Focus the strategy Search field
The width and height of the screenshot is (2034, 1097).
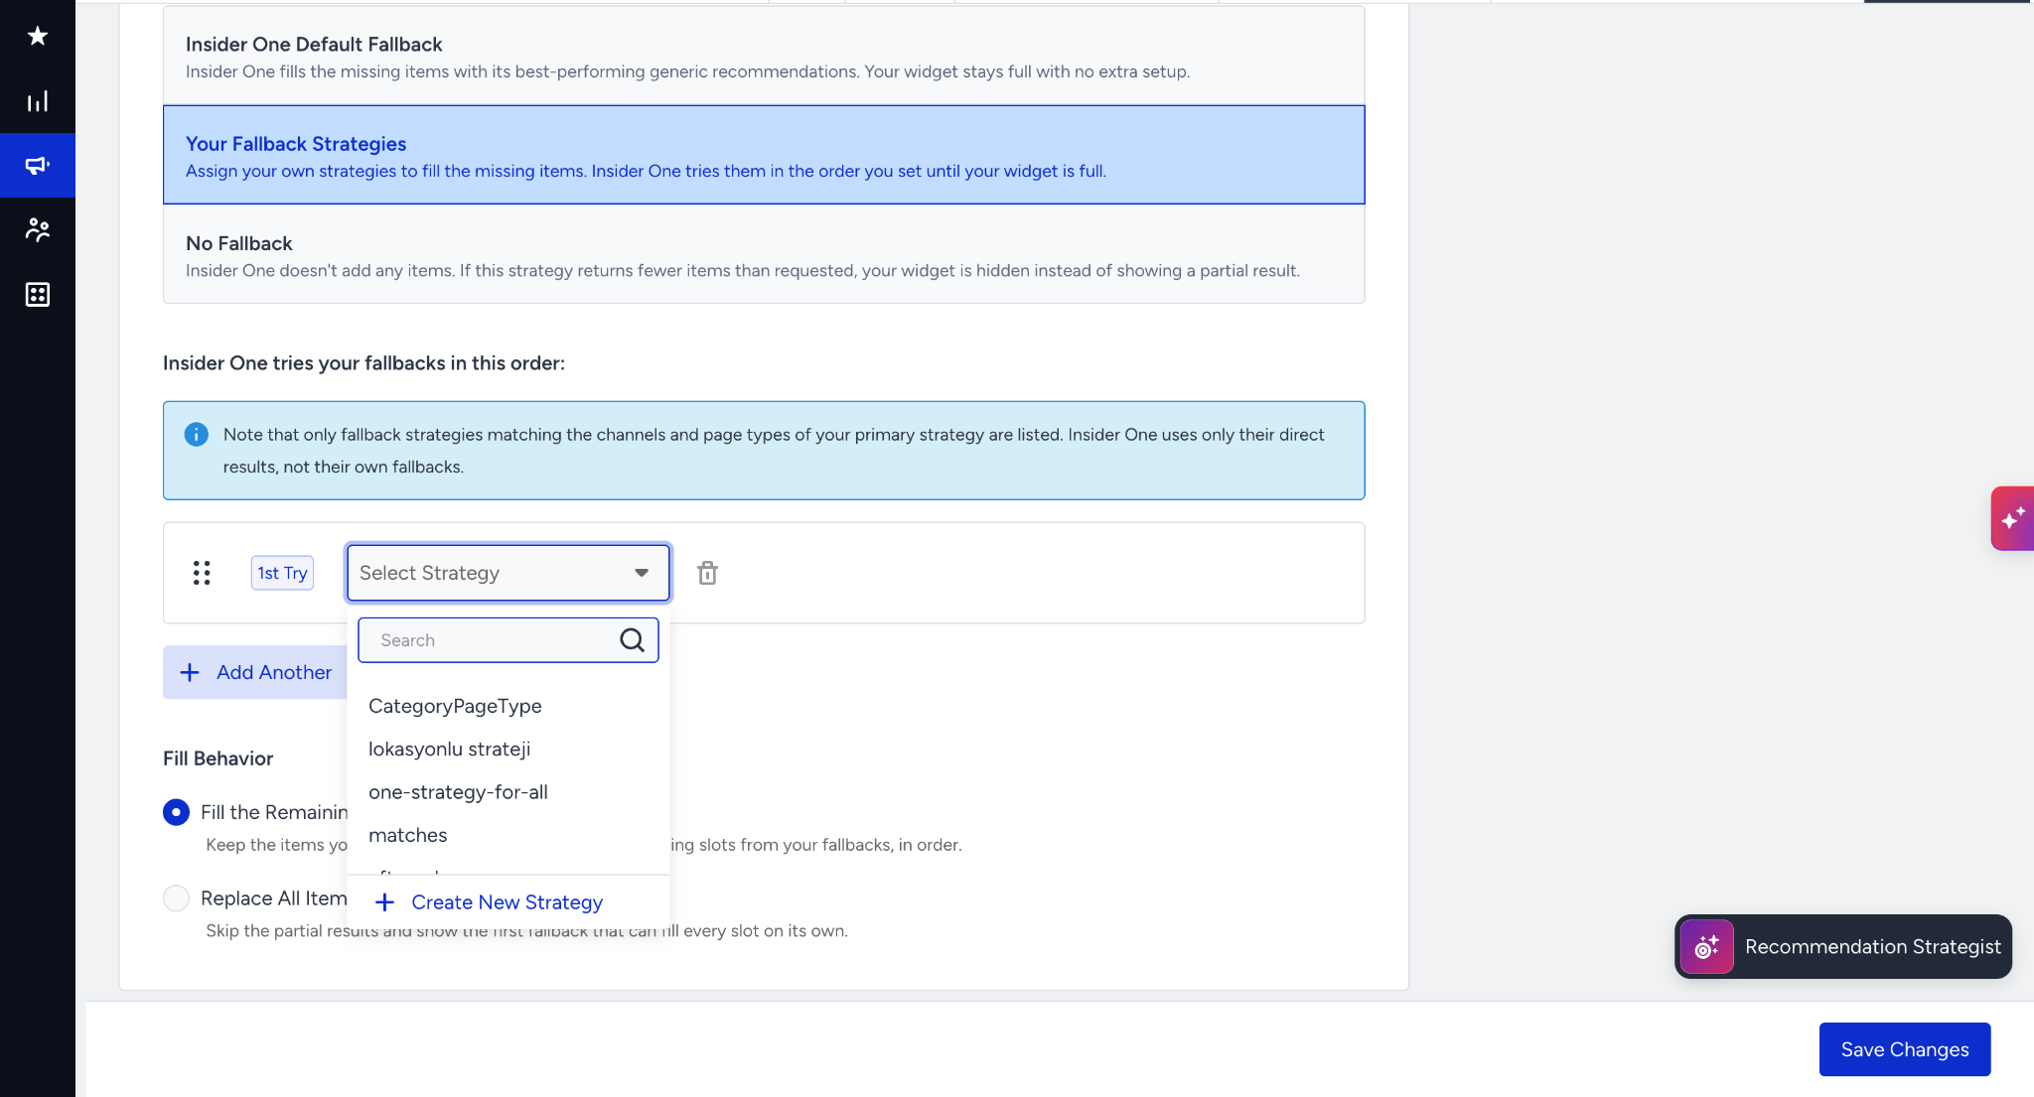pyautogui.click(x=508, y=640)
